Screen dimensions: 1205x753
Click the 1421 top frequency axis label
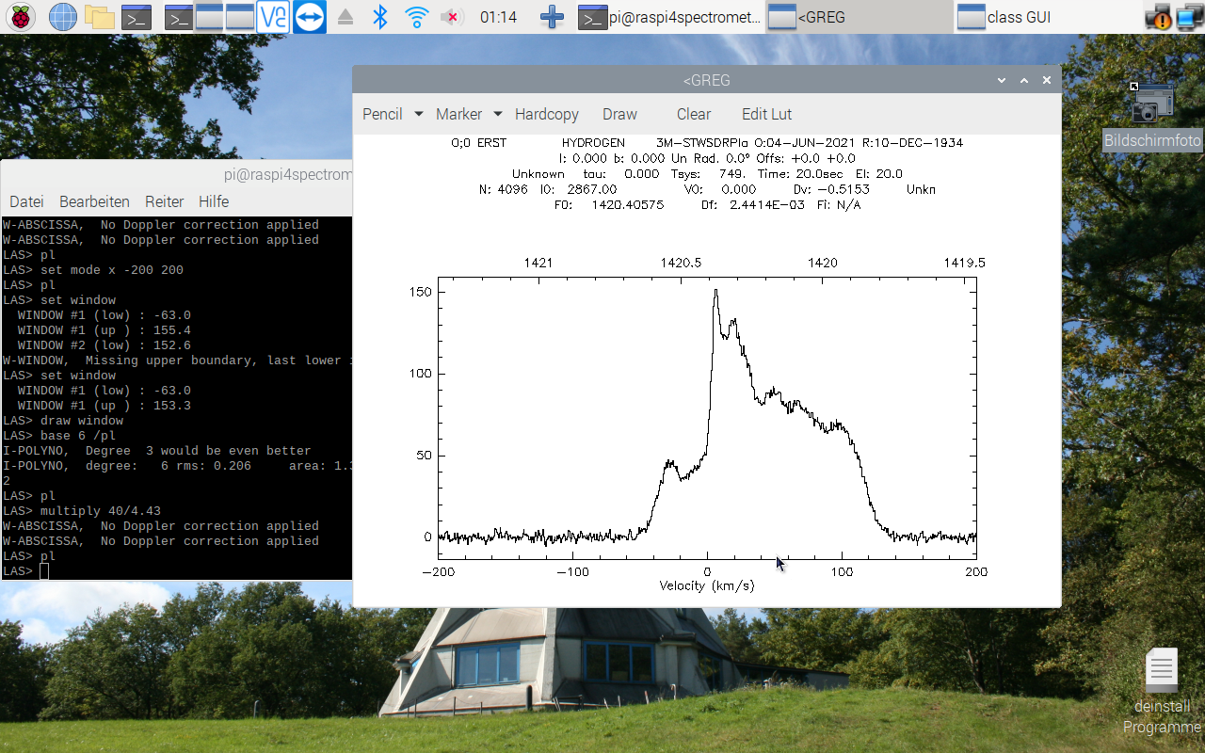click(538, 264)
